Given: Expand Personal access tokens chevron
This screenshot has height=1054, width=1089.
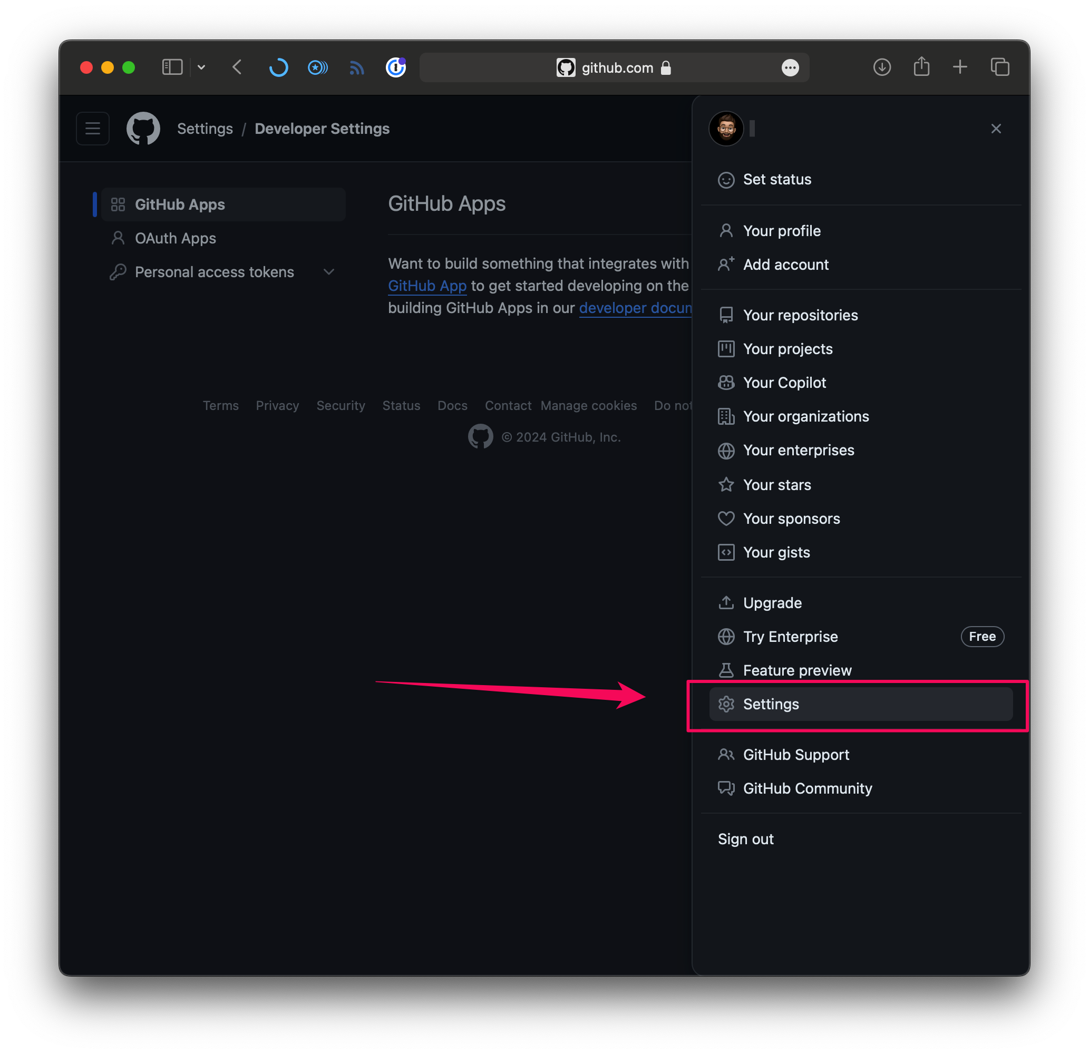Looking at the screenshot, I should click(x=329, y=272).
